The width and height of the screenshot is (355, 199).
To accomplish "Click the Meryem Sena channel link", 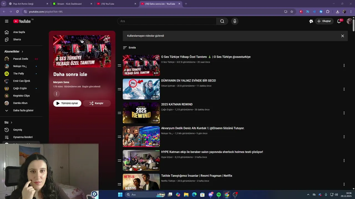I will [x=61, y=82].
